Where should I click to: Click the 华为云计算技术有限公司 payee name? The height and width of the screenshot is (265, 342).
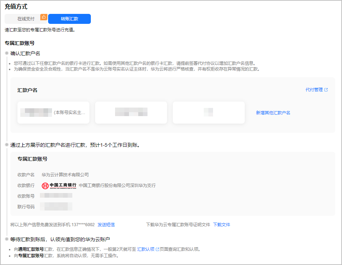click(65, 175)
